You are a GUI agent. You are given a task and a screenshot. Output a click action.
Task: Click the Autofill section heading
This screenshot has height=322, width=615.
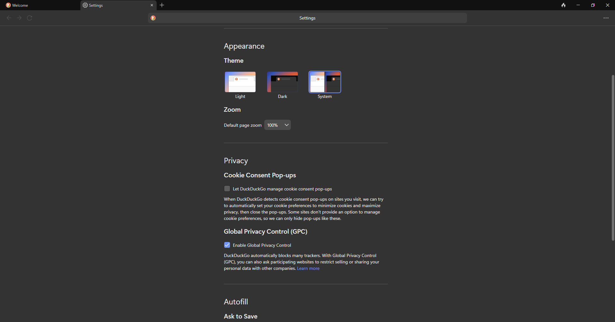pos(236,302)
